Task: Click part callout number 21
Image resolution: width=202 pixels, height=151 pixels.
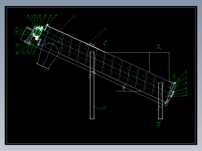Action: 50,15
